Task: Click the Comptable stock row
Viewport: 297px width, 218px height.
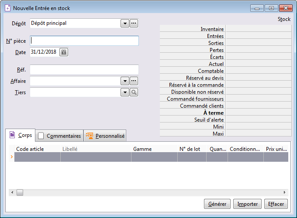Action: pos(226,71)
